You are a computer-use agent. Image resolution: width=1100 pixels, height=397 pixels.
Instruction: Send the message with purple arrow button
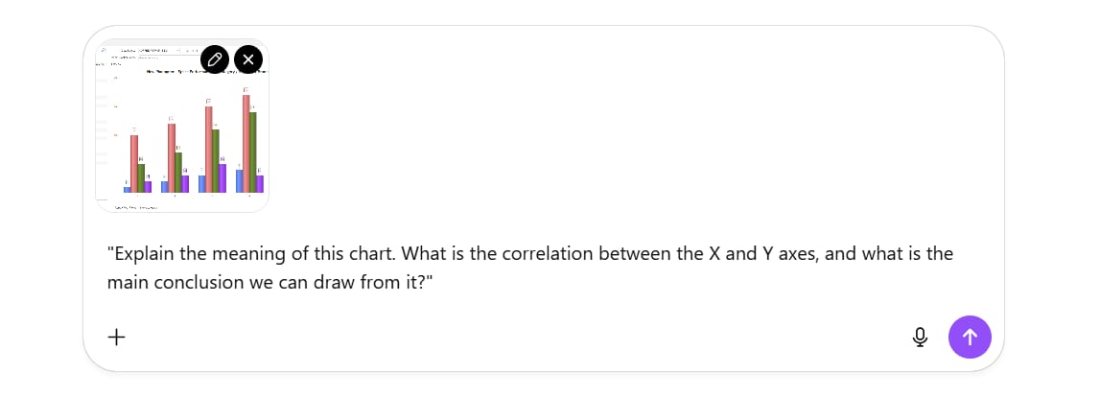click(970, 338)
